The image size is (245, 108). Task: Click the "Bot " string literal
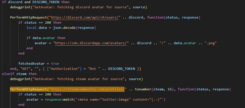point(94,69)
